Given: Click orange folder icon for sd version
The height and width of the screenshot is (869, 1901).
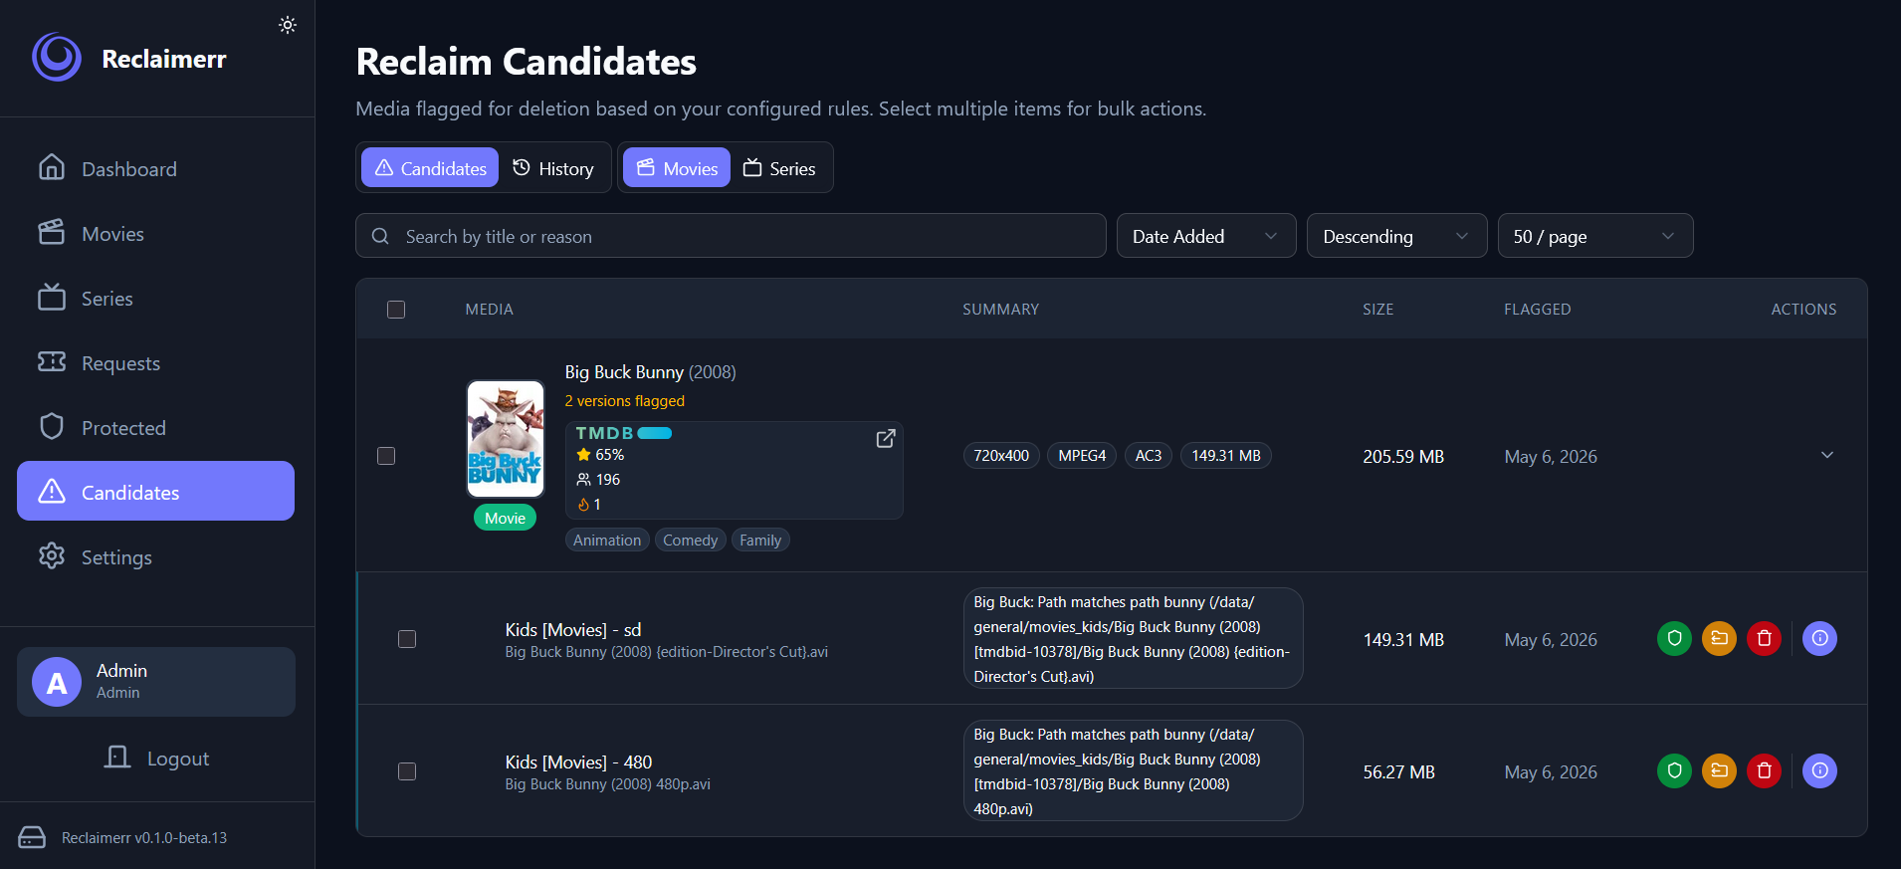Looking at the screenshot, I should pos(1719,638).
